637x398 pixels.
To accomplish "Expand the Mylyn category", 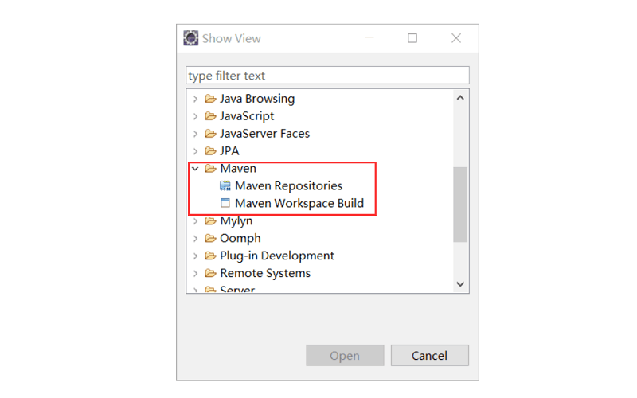I will (195, 221).
